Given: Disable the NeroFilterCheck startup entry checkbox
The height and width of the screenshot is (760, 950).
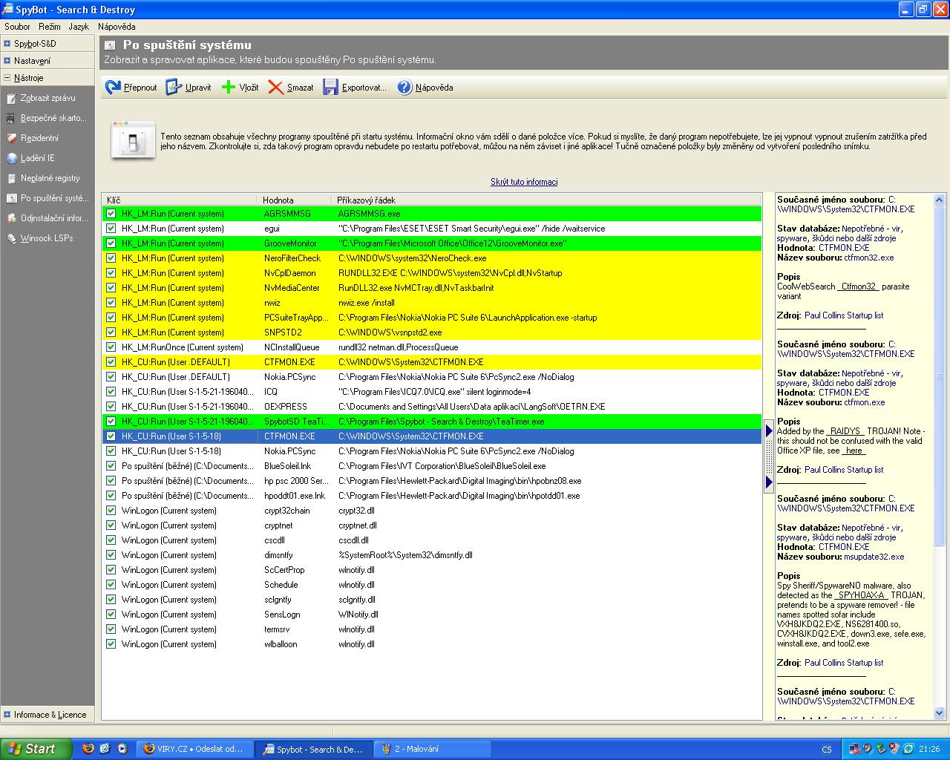Looking at the screenshot, I should point(111,258).
